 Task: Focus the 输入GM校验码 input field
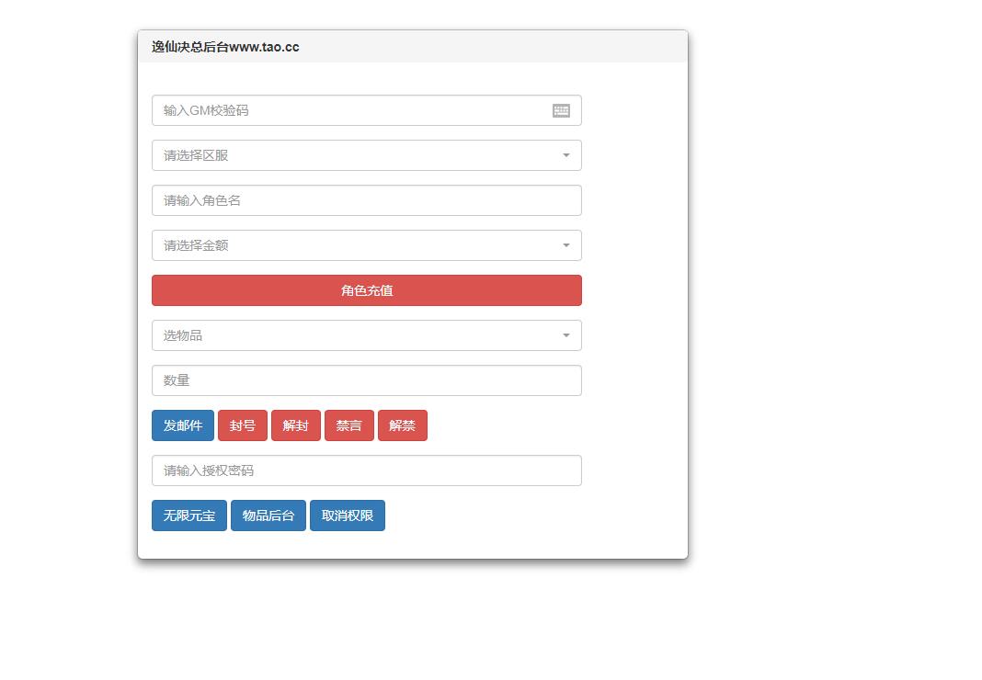click(349, 110)
